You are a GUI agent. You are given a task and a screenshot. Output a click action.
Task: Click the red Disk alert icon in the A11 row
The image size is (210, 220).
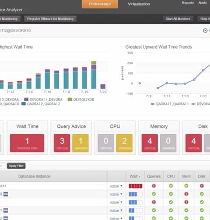pos(202,186)
